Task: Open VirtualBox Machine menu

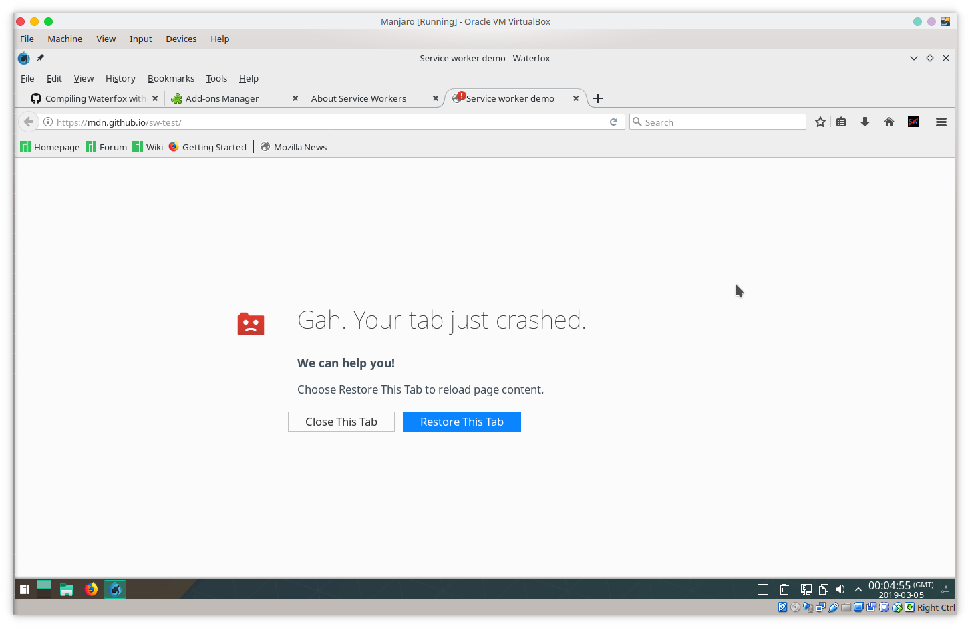Action: (x=65, y=39)
